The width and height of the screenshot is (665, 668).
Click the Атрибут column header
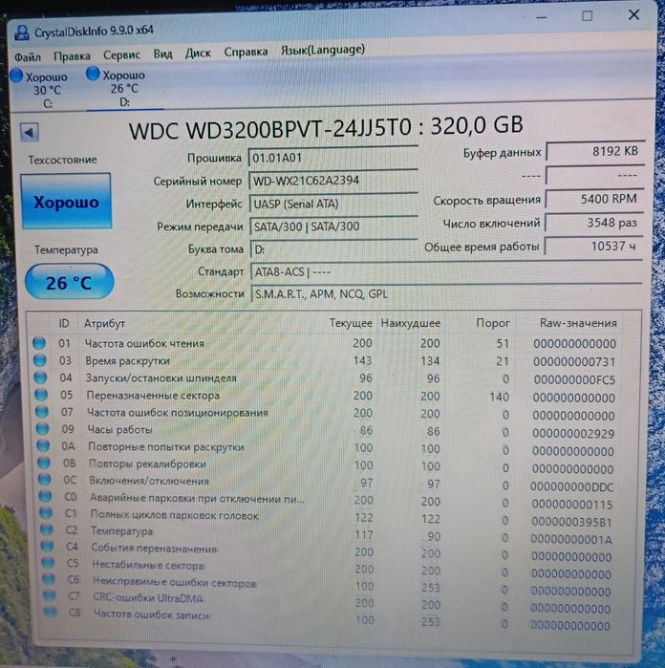pos(104,324)
